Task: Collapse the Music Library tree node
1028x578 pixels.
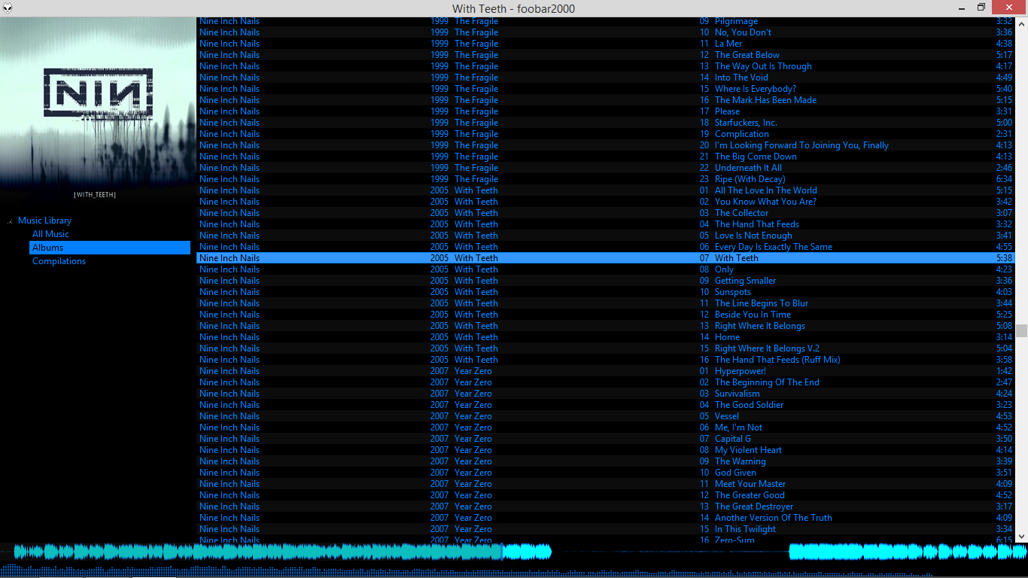Action: 10,221
